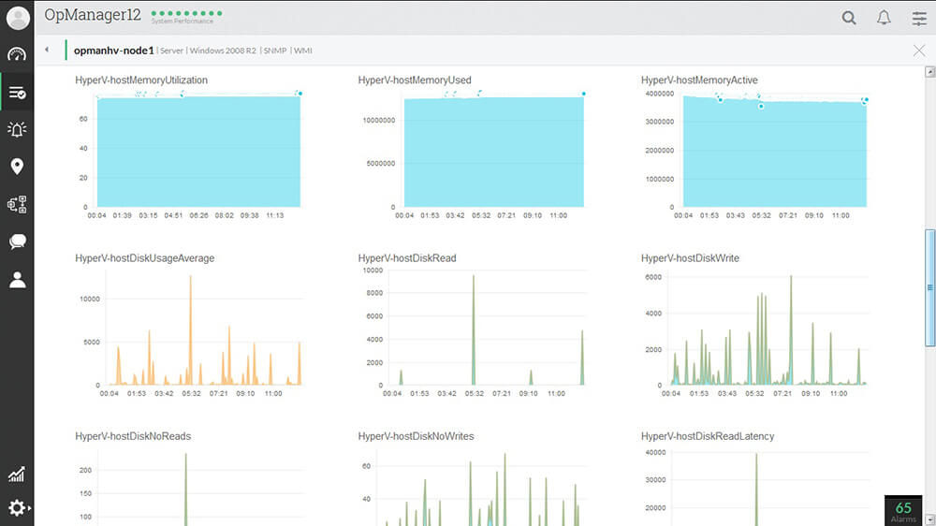The width and height of the screenshot is (936, 526).
Task: Click the HyperV-hostDiskNoReads graph title
Action: click(133, 436)
